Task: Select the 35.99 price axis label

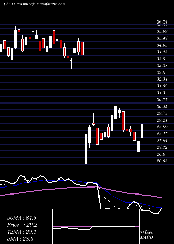Action: [x=162, y=31]
